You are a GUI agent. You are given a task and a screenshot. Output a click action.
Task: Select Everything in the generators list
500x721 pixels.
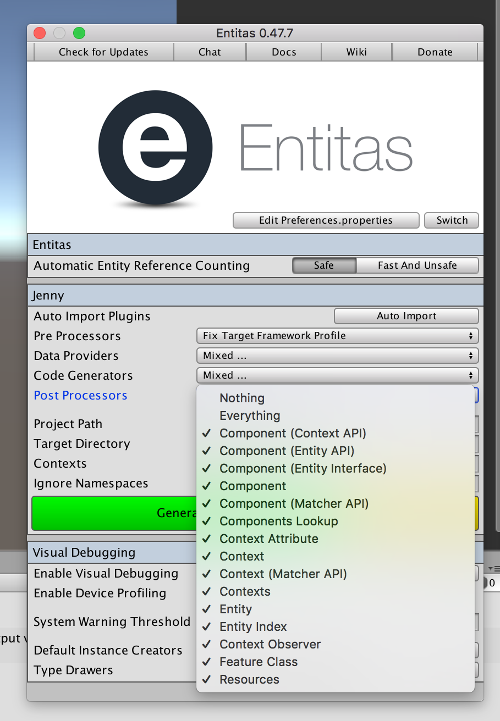tap(249, 416)
